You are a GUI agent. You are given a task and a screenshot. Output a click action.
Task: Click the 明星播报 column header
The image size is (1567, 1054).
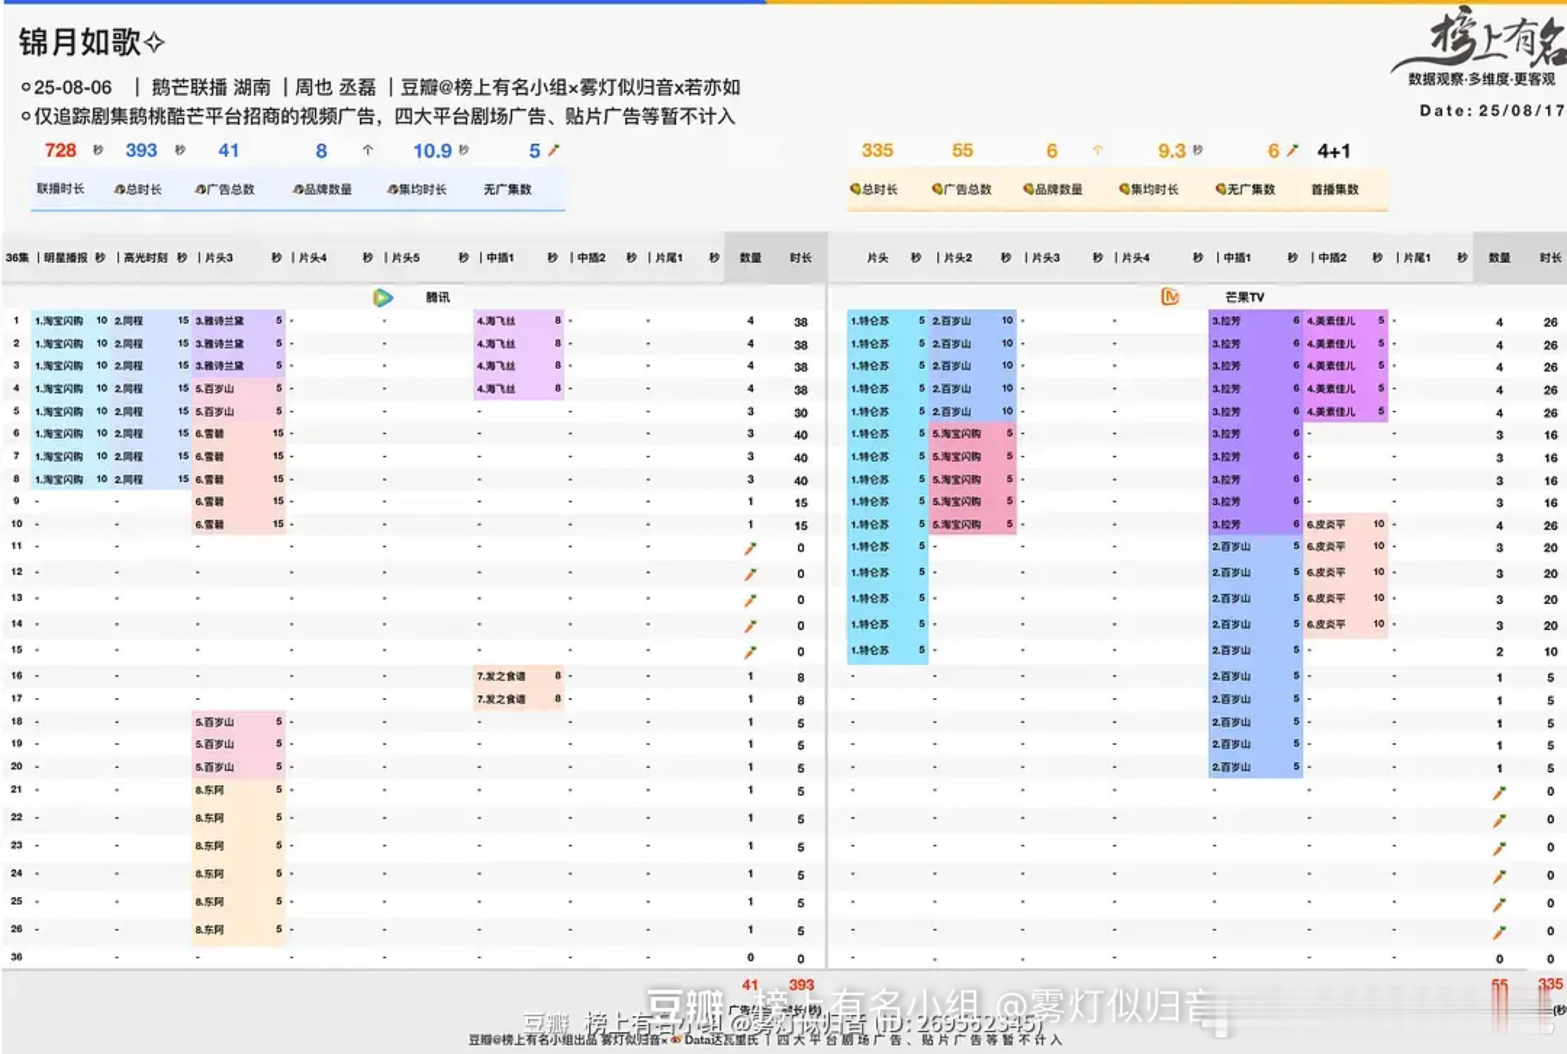tap(66, 257)
